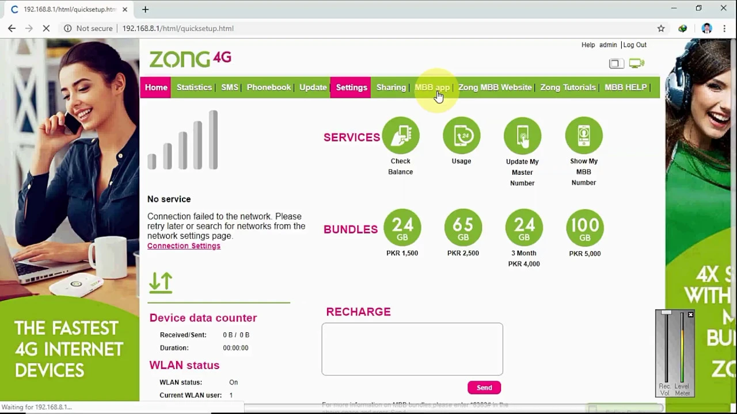
Task: Open a new browser tab
Action: point(145,9)
